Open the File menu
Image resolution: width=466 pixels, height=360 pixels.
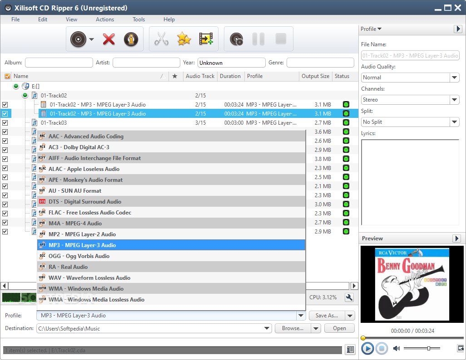[x=15, y=19]
